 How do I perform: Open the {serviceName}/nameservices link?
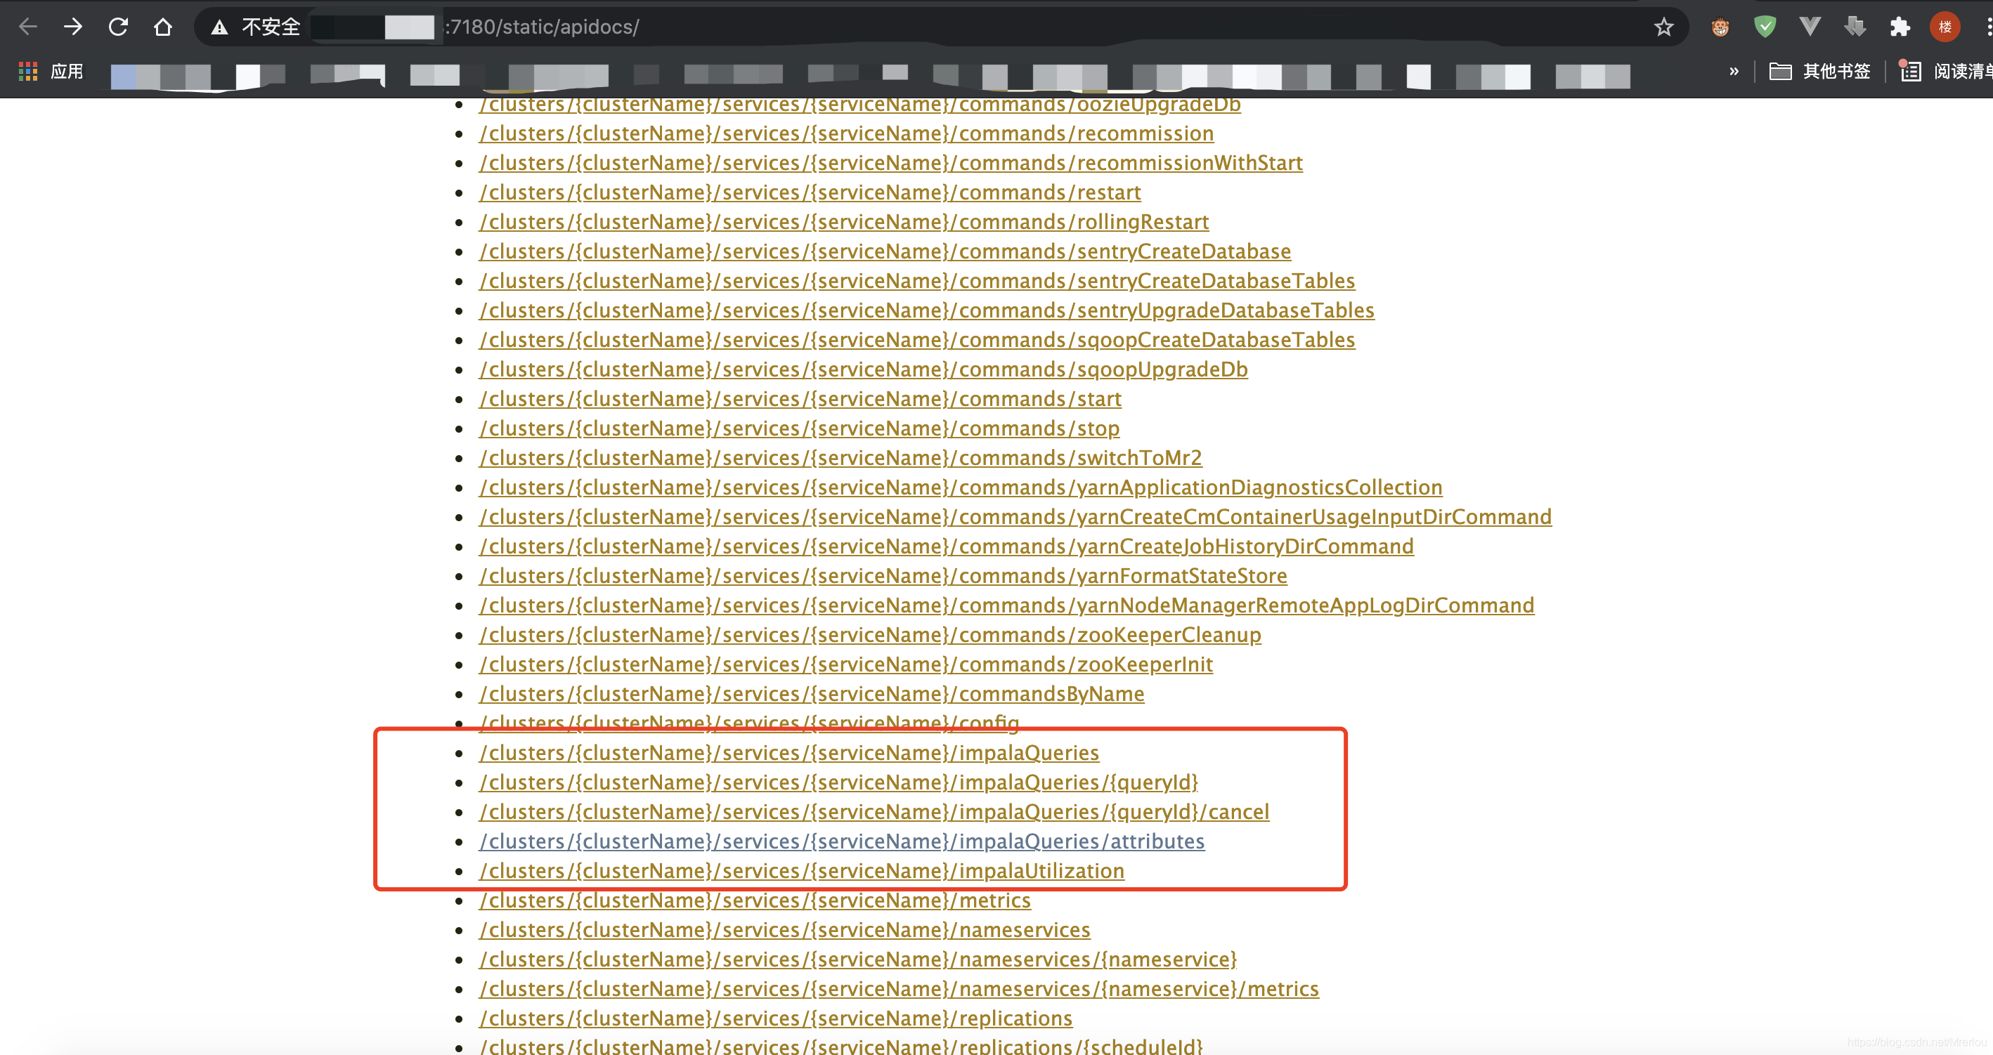(x=784, y=930)
